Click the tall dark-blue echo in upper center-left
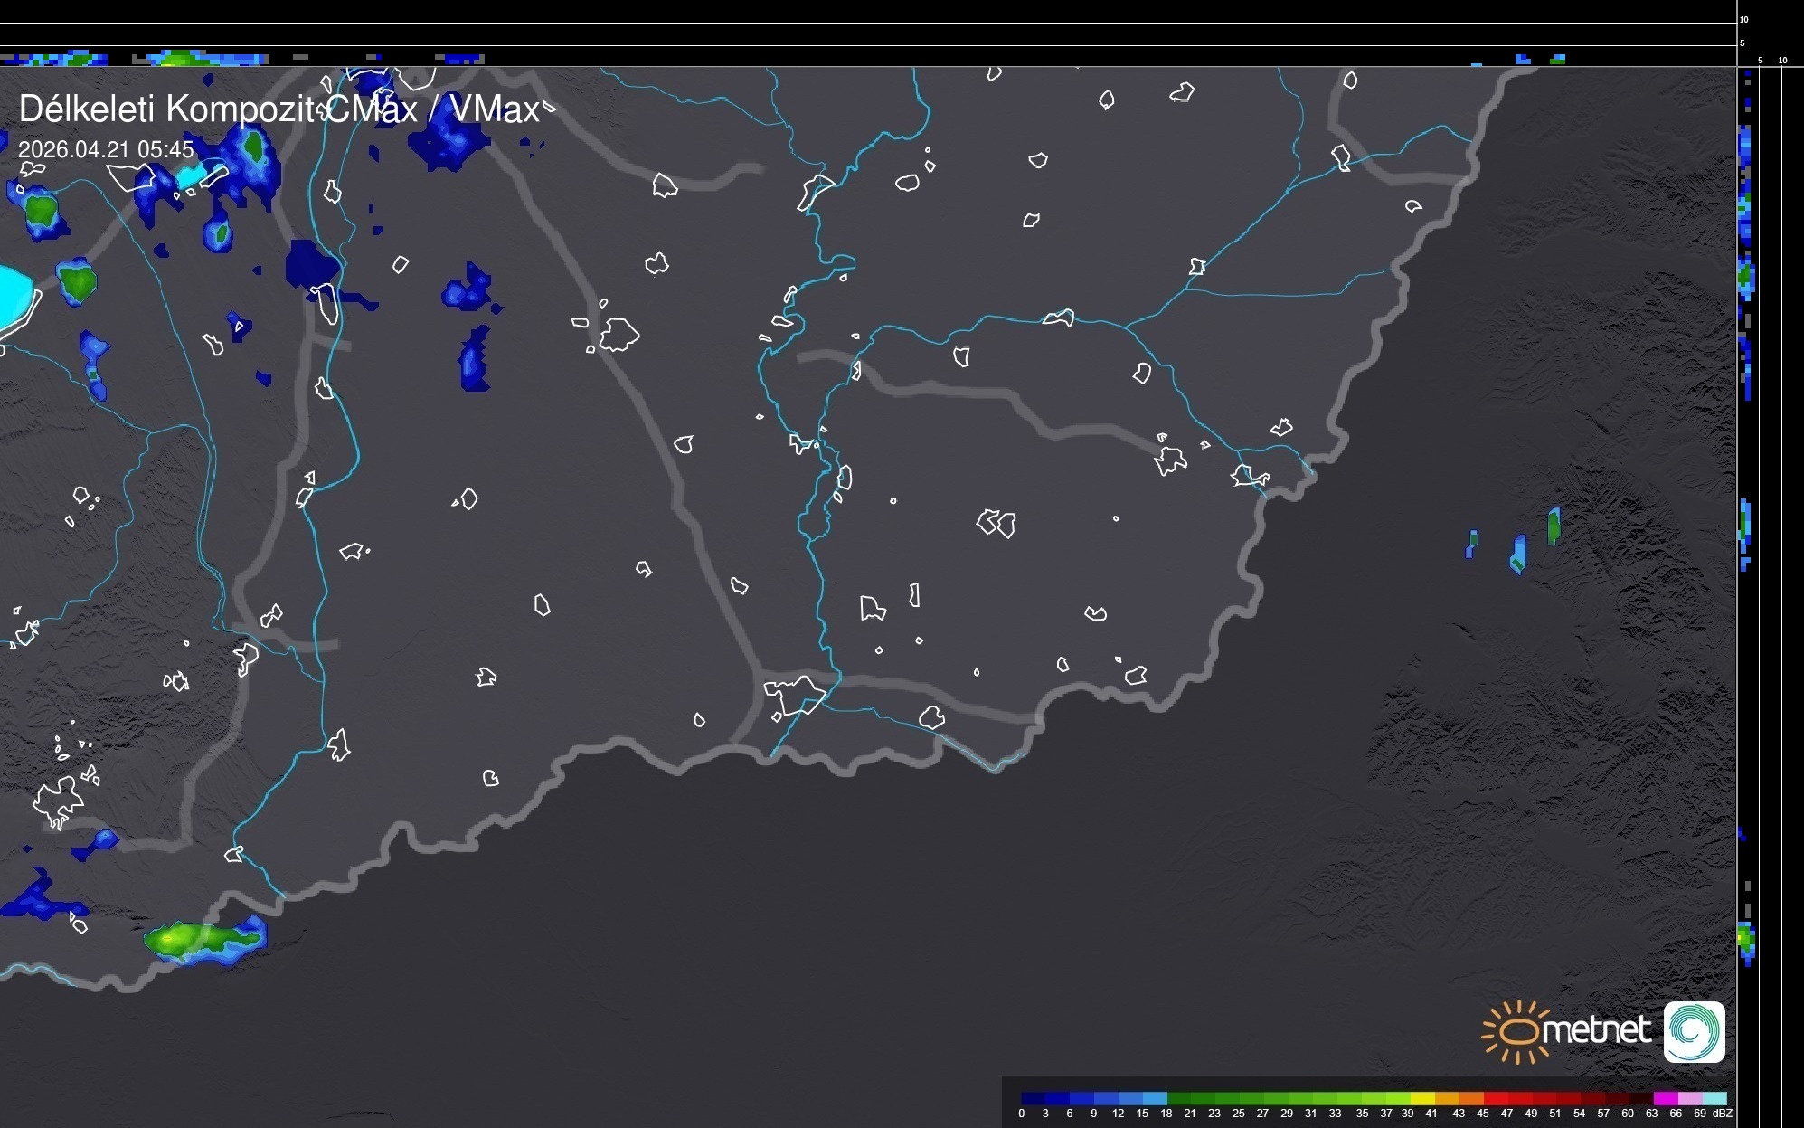The image size is (1804, 1128). click(x=474, y=360)
